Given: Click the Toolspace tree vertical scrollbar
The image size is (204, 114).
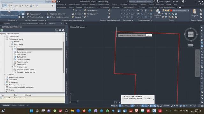Looking at the screenshot, I should click(64, 58).
